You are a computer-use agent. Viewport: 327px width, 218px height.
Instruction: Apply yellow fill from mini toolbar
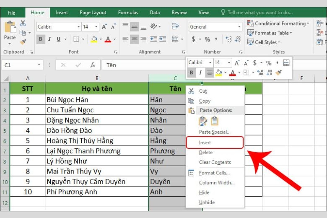point(219,73)
